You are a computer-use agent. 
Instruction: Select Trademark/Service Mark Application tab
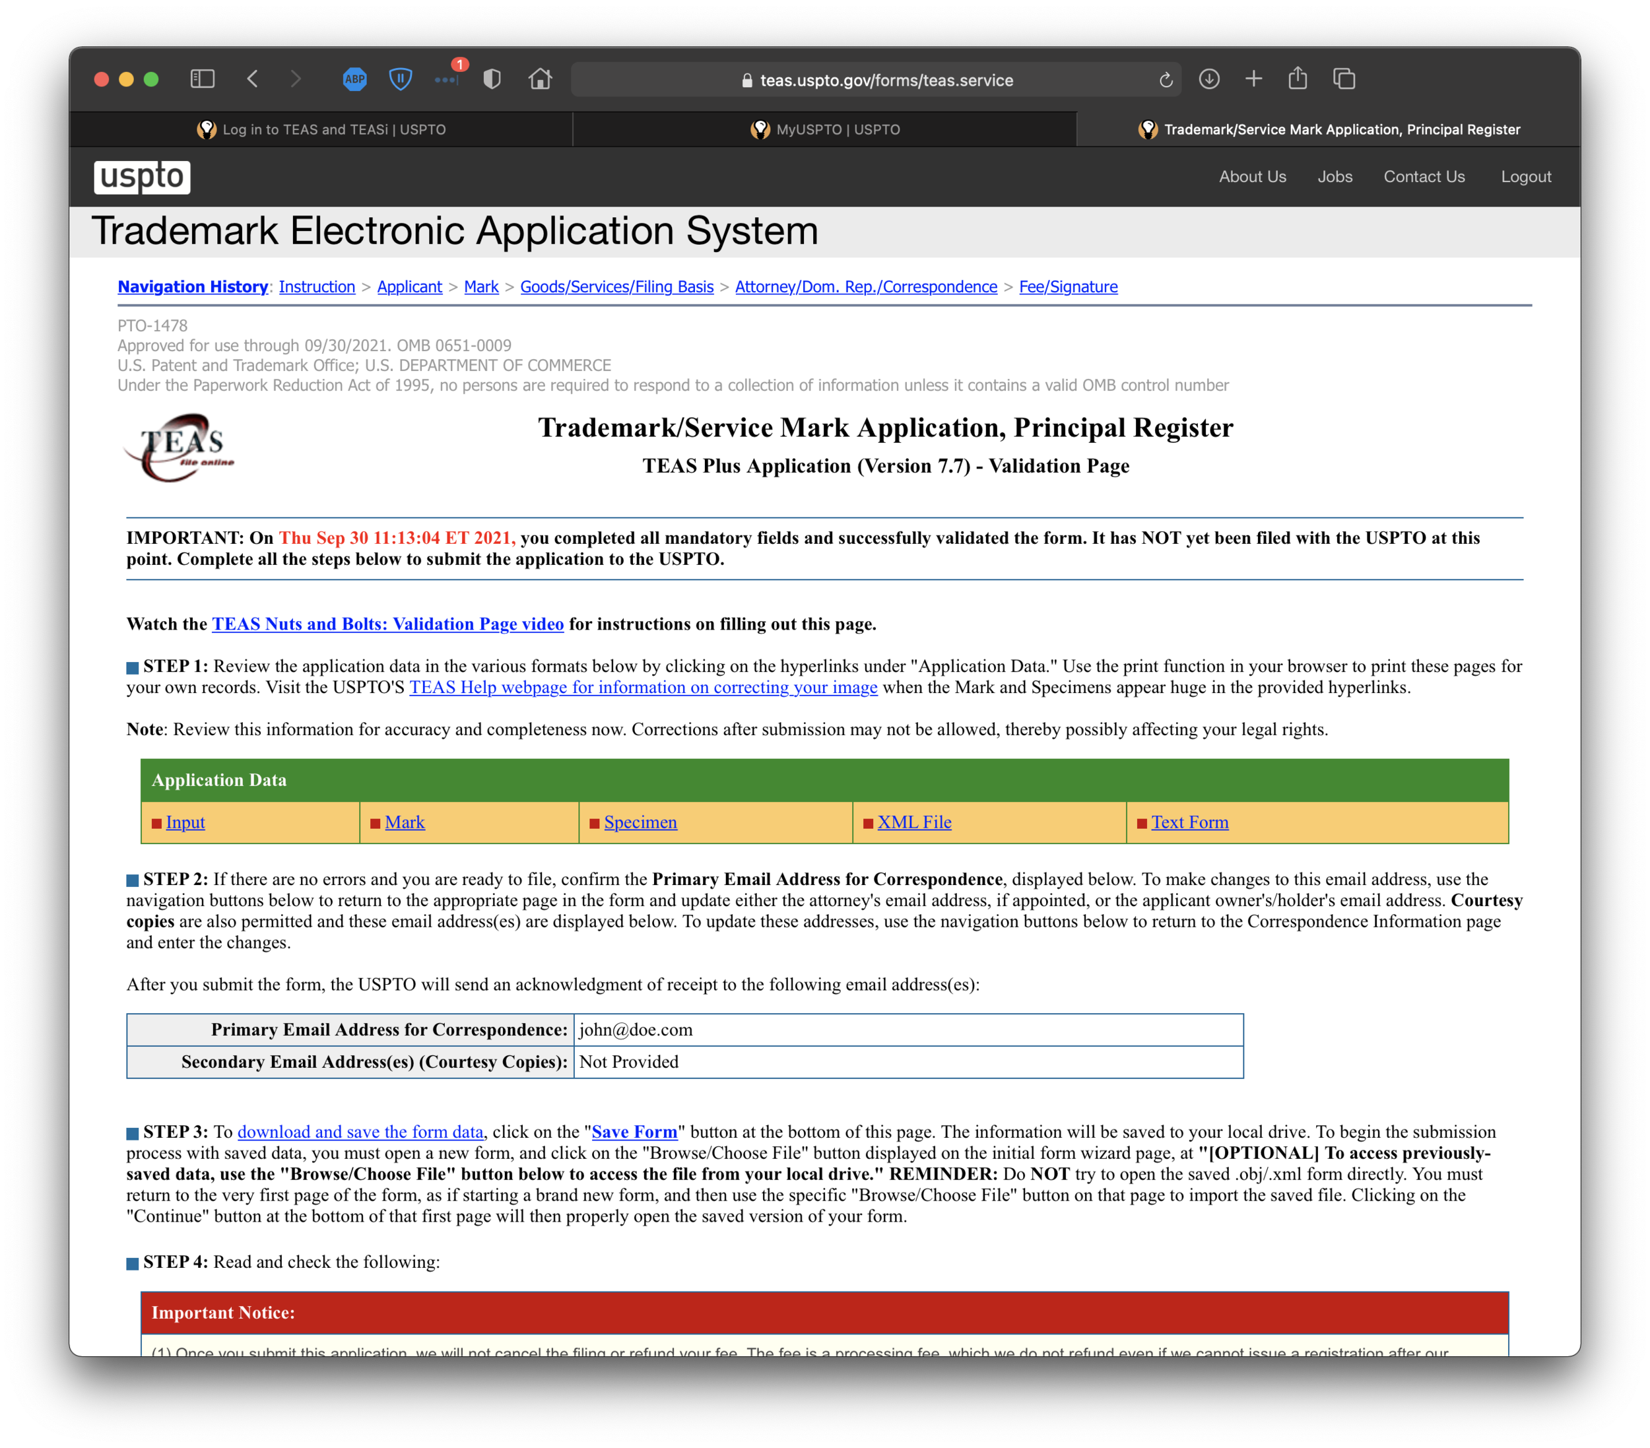pos(1329,129)
